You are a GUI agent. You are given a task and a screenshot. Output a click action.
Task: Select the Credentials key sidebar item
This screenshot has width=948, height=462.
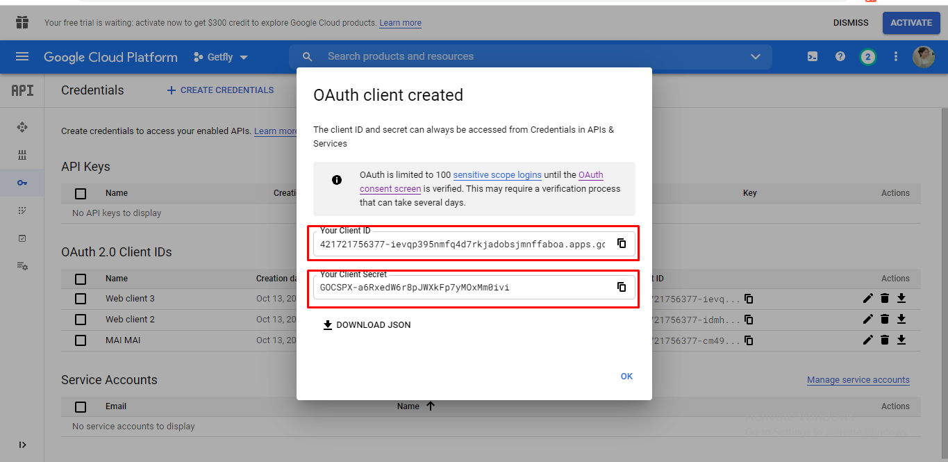click(22, 183)
